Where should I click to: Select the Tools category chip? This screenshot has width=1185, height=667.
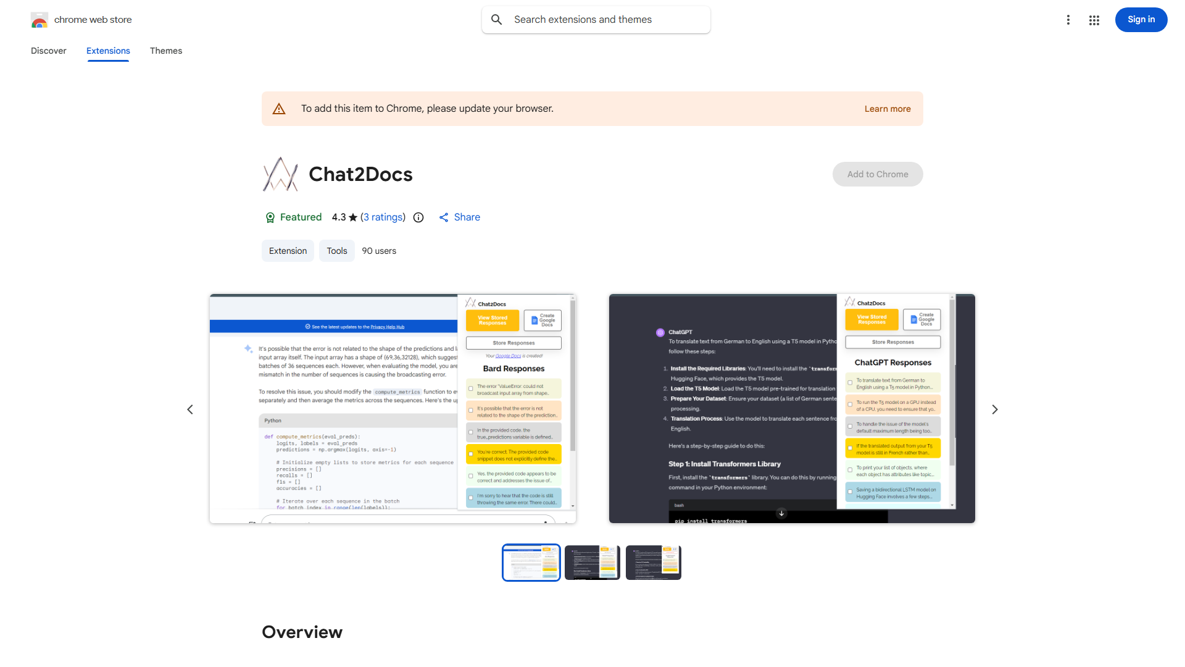pos(336,251)
